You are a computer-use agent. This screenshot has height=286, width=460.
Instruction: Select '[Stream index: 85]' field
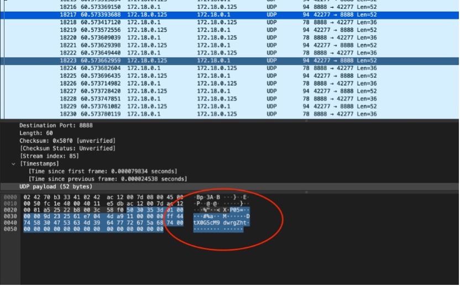pyautogui.click(x=49, y=156)
